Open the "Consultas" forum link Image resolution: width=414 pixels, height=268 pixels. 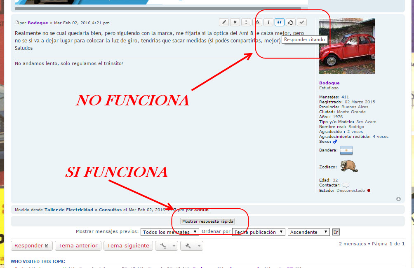click(x=110, y=210)
